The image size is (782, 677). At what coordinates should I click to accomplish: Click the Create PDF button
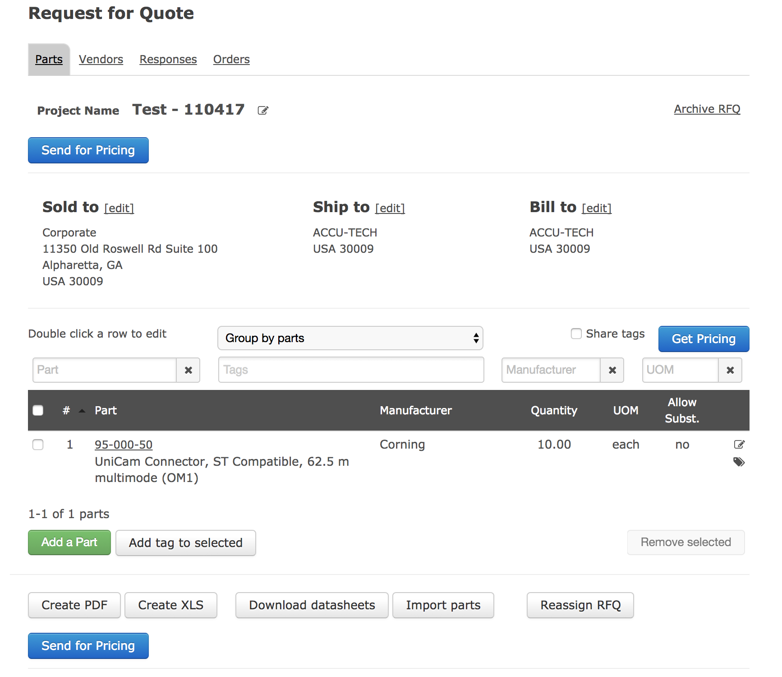click(74, 605)
